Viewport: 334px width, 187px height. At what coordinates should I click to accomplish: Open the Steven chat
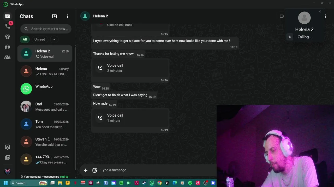tap(45, 142)
